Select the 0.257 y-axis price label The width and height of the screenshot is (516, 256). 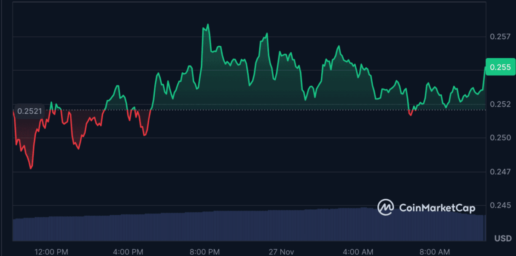[500, 37]
